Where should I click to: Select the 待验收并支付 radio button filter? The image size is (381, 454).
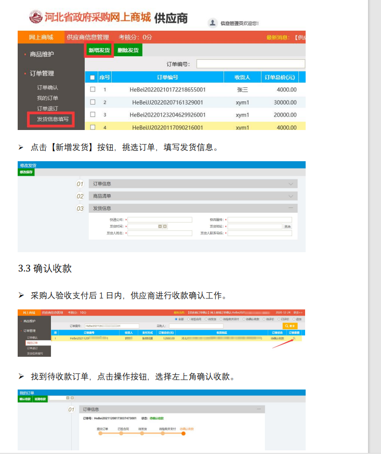(x=221, y=319)
